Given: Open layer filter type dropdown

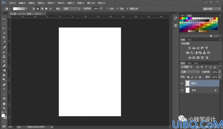Looking at the screenshot, I should point(186,67).
